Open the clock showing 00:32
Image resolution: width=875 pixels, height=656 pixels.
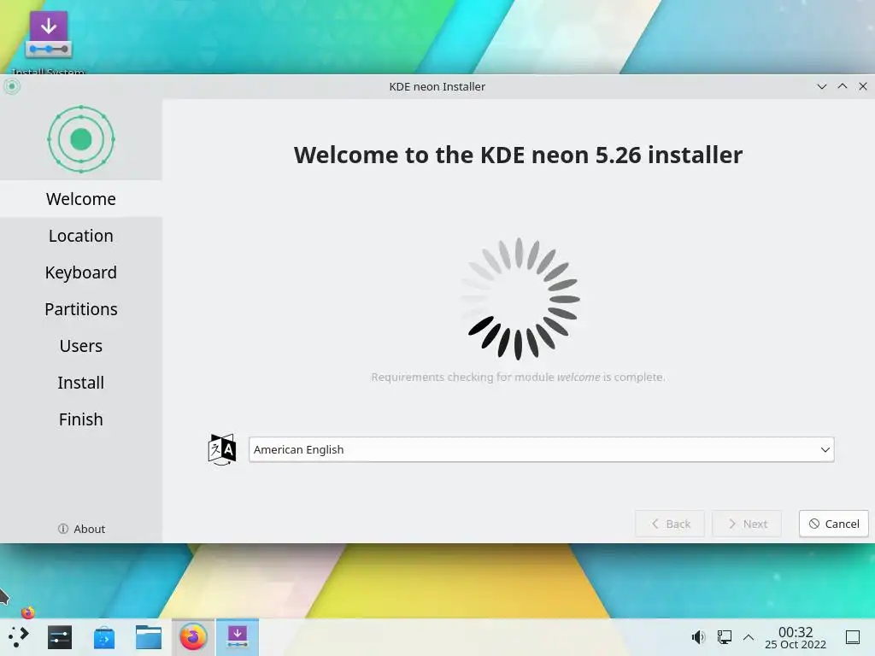tap(796, 637)
